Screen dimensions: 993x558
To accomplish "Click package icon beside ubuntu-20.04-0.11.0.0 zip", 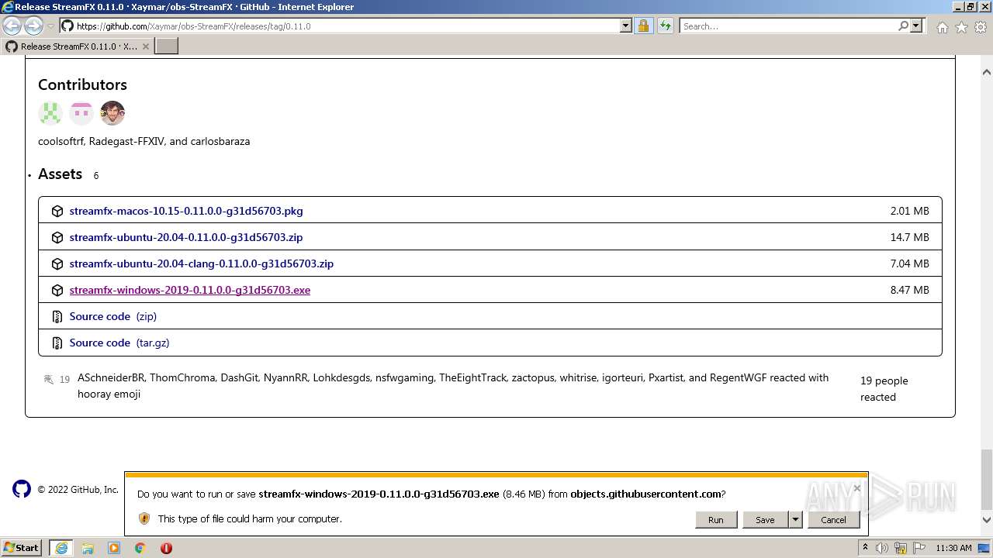I will click(x=57, y=237).
